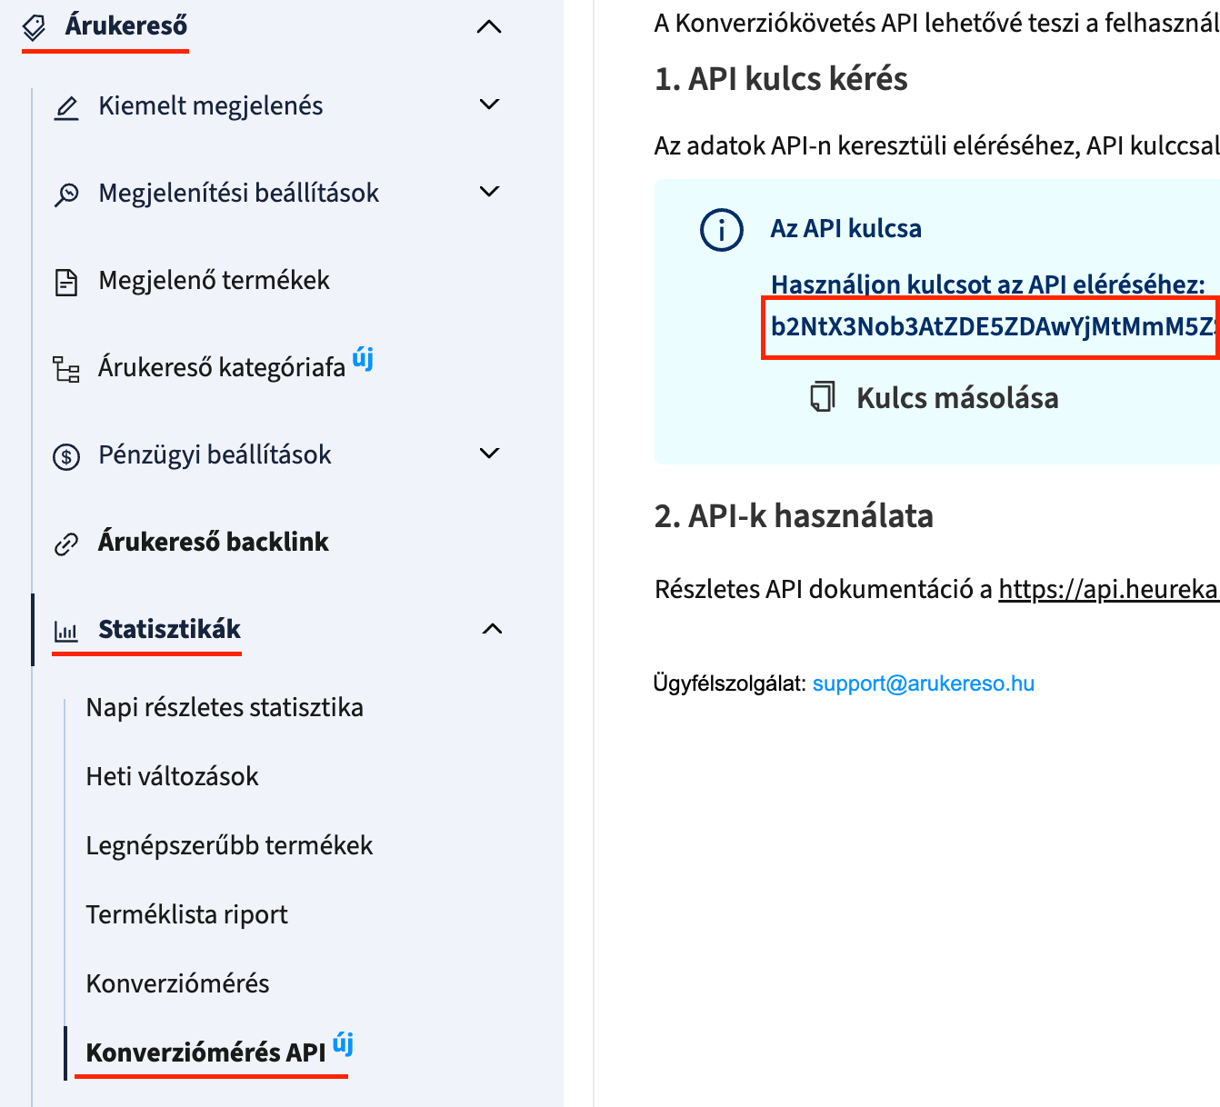Screen dimensions: 1220x1107
Task: Open Legnépszerűbb termékek menu item
Action: pos(229,845)
